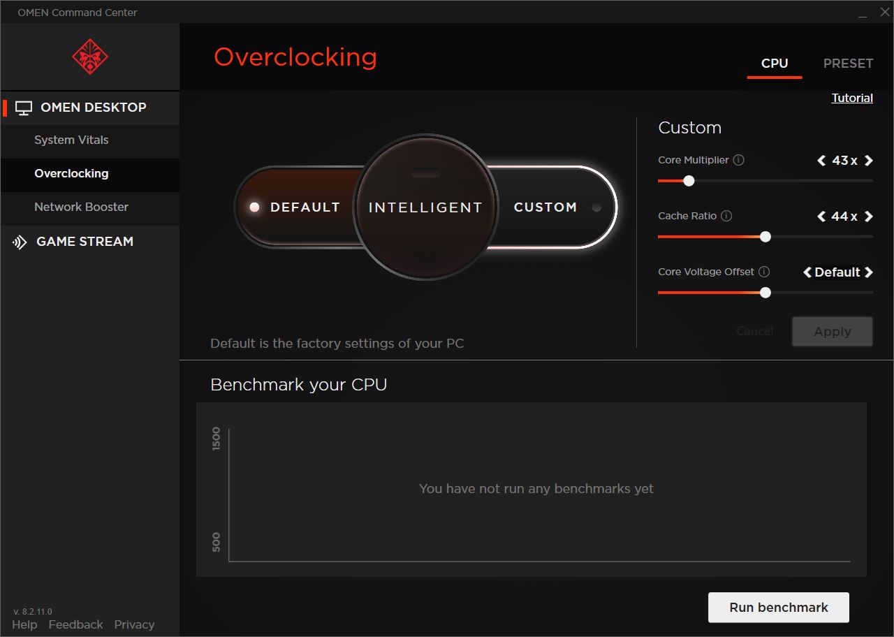
Task: Open the System Vitals page
Action: [x=71, y=140]
